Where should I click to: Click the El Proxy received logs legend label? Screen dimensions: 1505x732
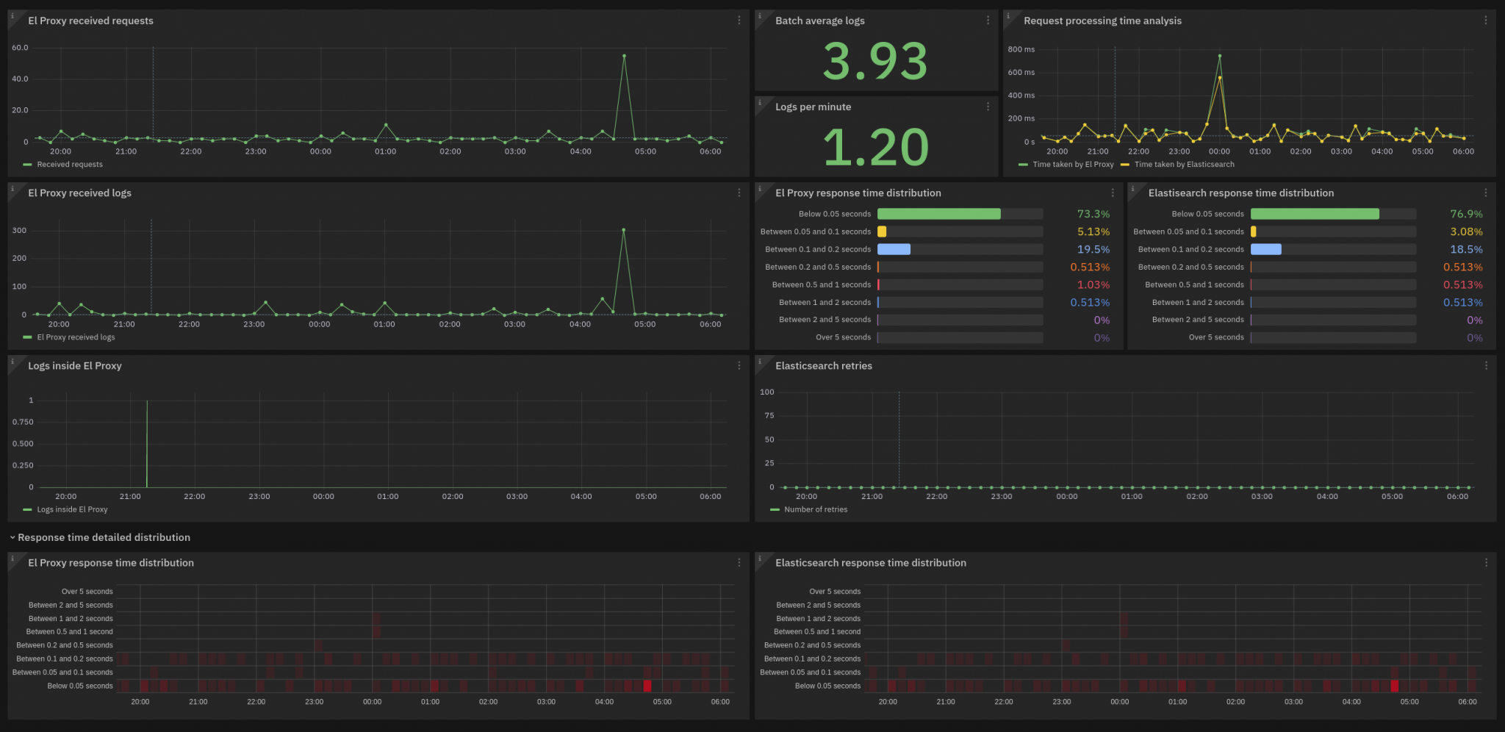tap(76, 337)
